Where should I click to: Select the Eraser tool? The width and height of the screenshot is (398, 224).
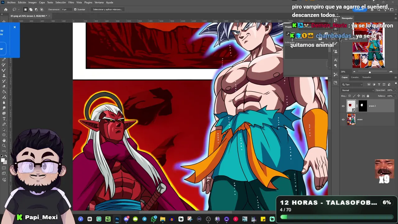[x=4, y=86]
